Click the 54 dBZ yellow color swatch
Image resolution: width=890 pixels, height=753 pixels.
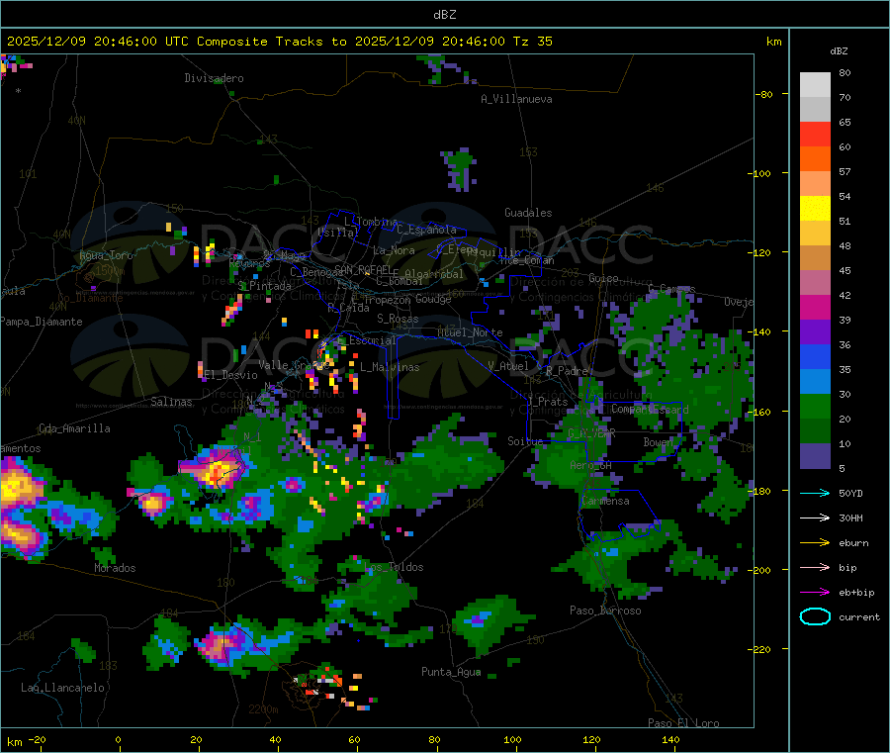pos(815,208)
